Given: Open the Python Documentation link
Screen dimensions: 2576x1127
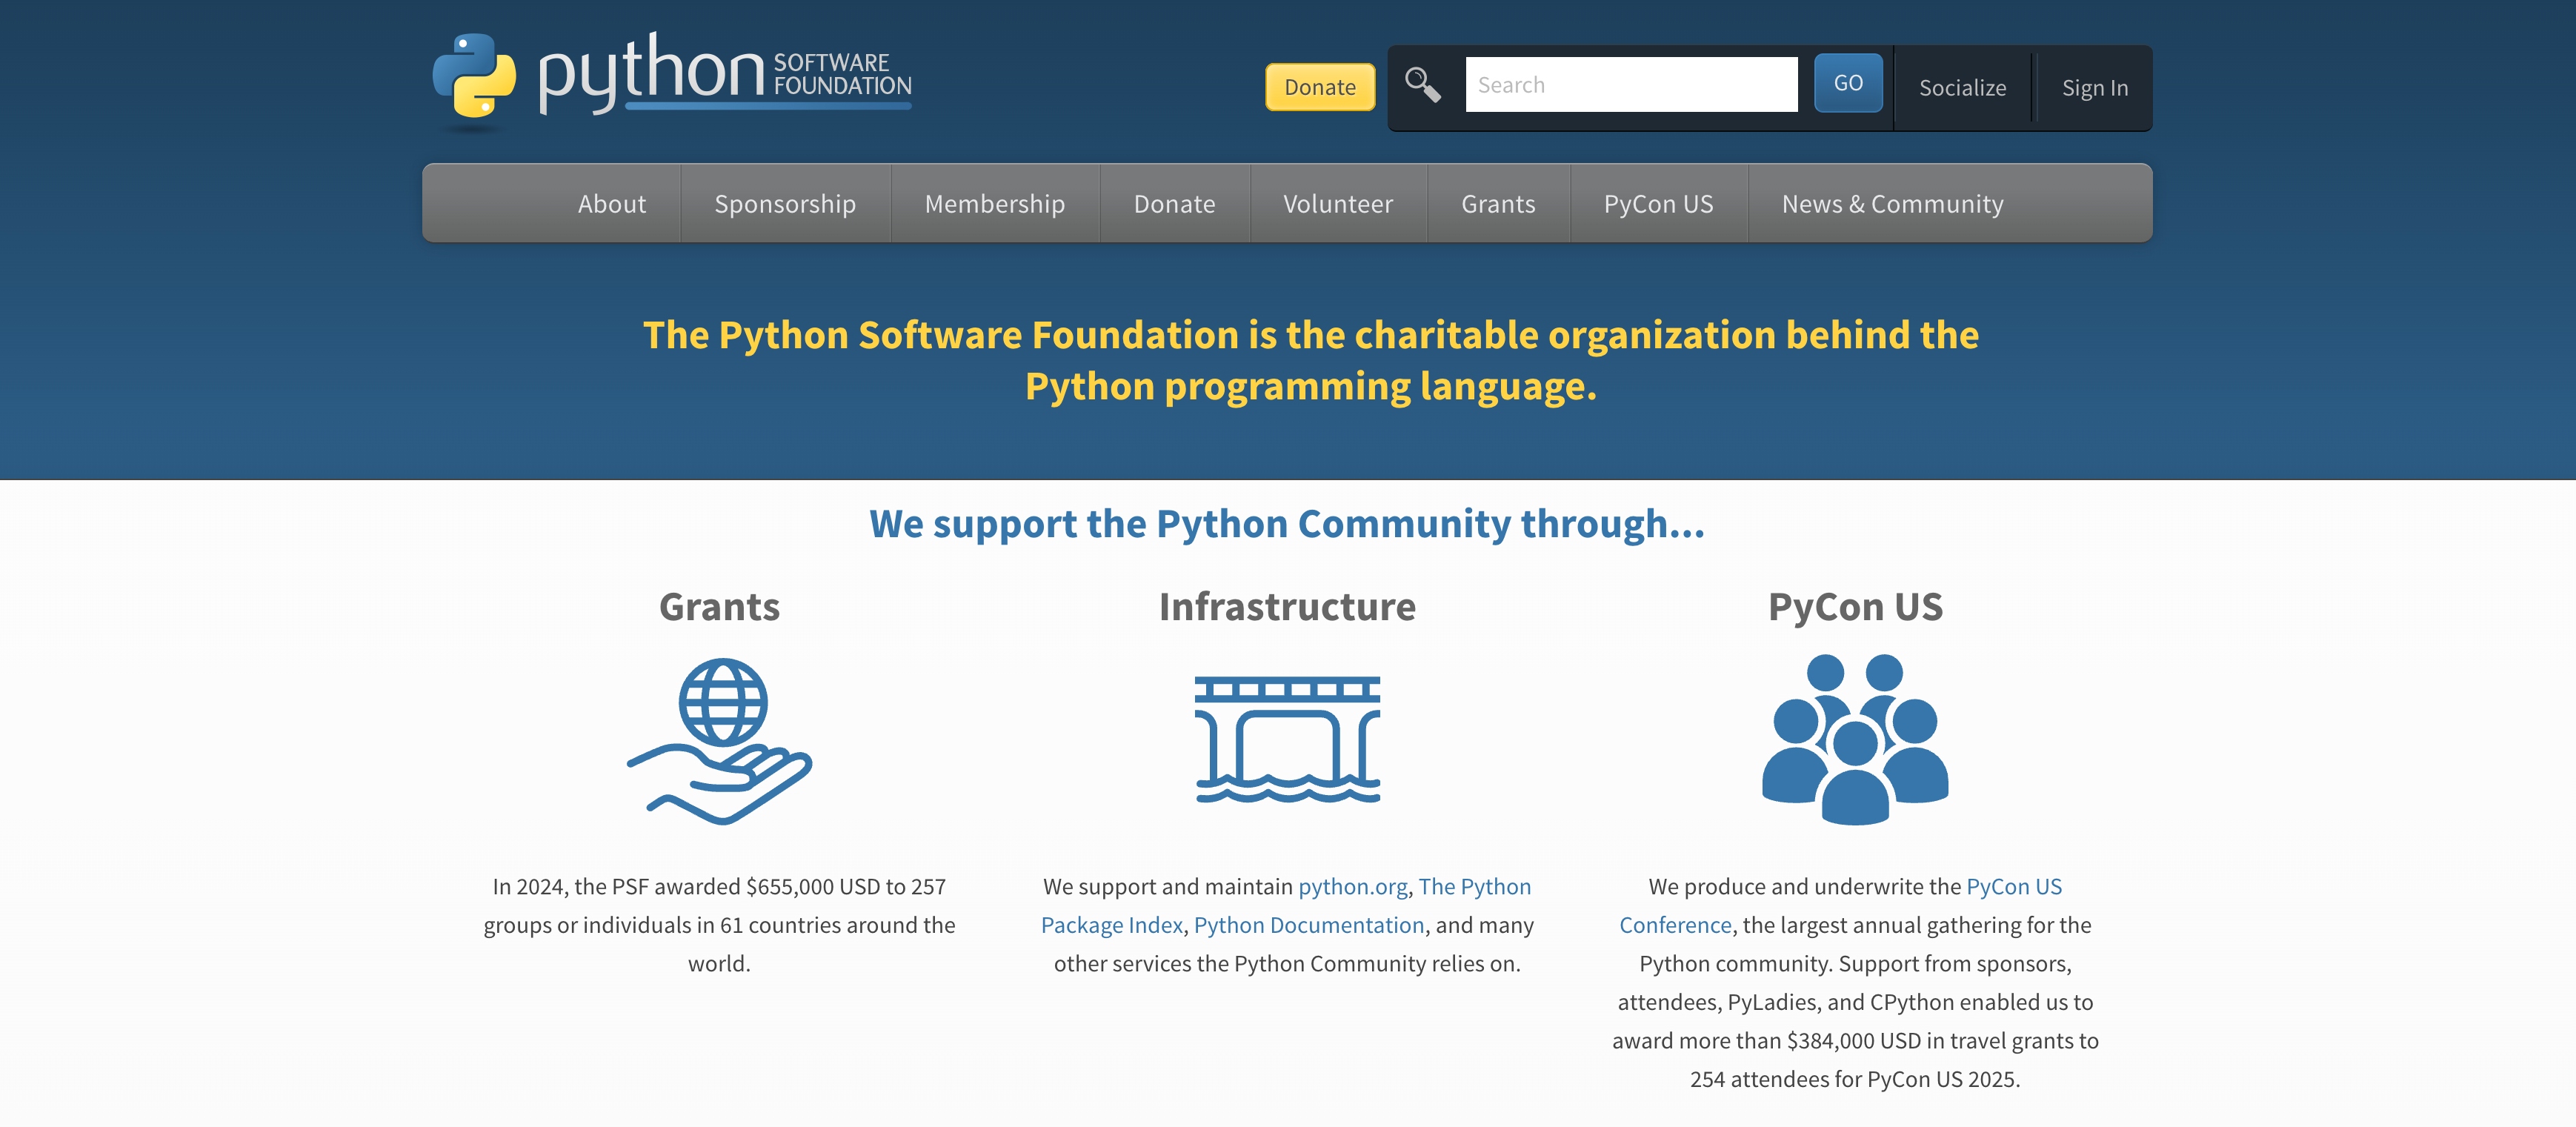Looking at the screenshot, I should 1308,925.
